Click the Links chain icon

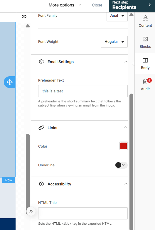[41, 128]
